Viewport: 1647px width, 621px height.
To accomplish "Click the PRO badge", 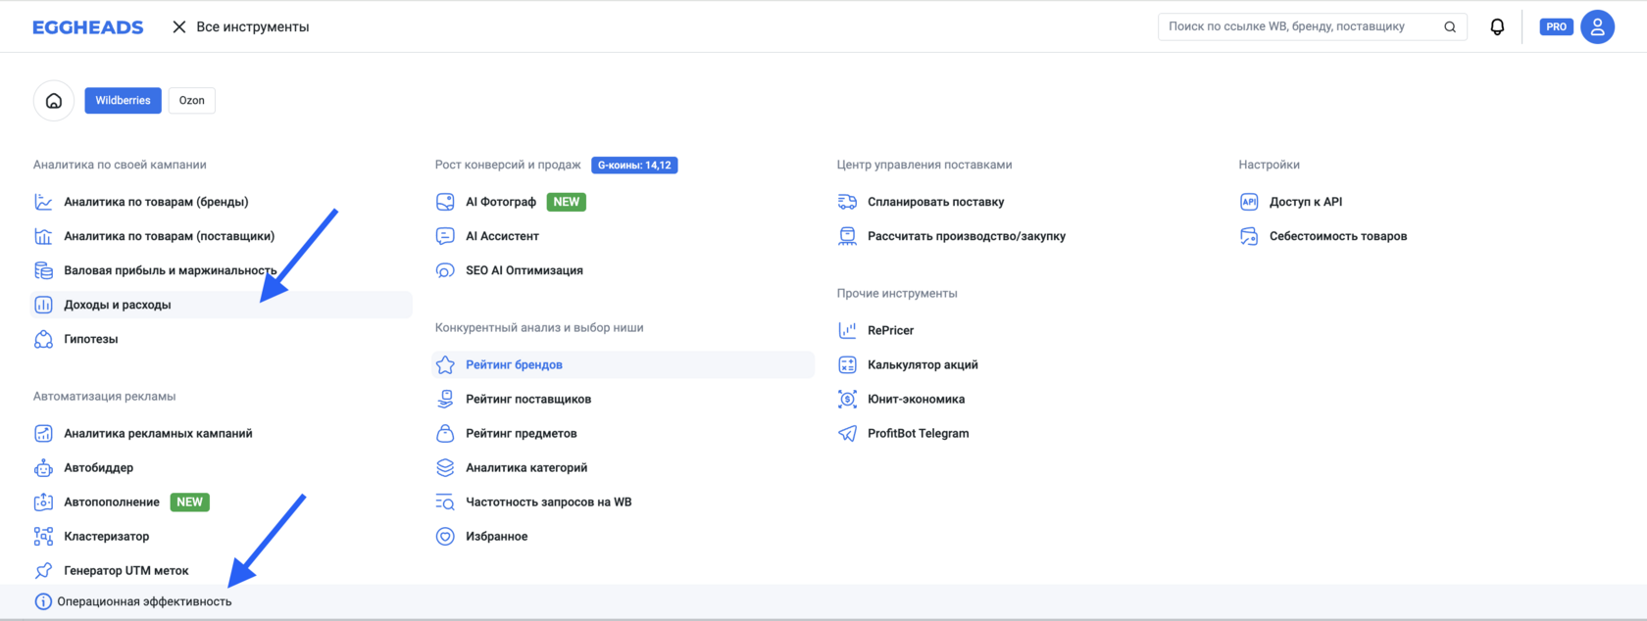I will coord(1556,27).
